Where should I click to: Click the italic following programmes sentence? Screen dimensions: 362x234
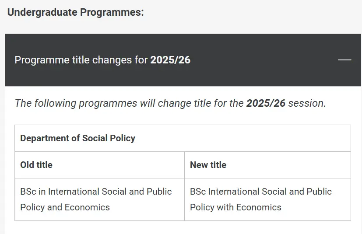pyautogui.click(x=170, y=103)
